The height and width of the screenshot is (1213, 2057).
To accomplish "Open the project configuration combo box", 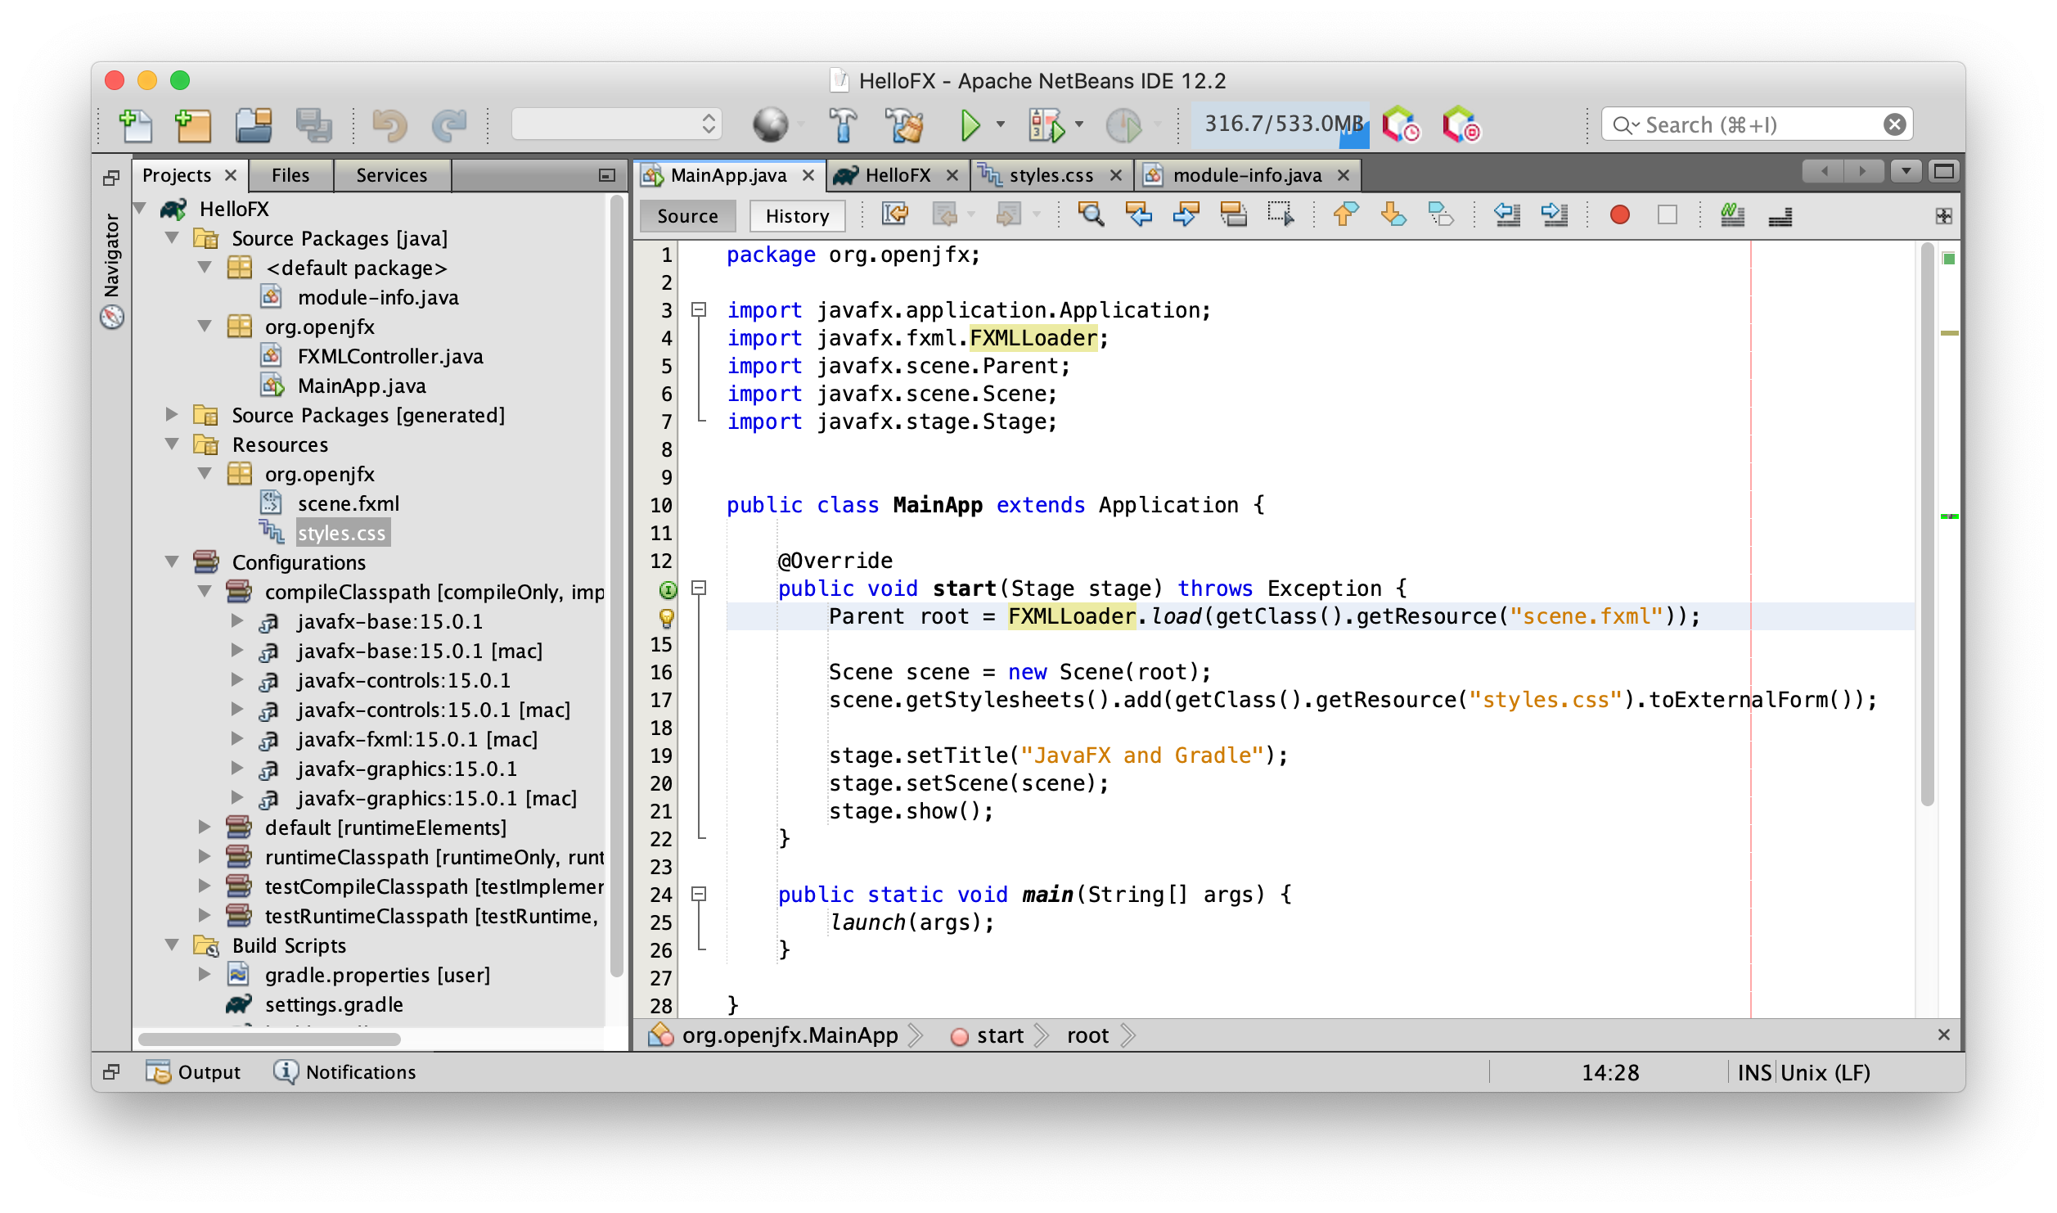I will tap(617, 124).
